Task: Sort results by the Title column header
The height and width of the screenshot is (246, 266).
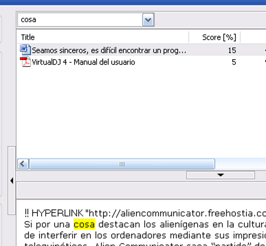Action: [103, 37]
